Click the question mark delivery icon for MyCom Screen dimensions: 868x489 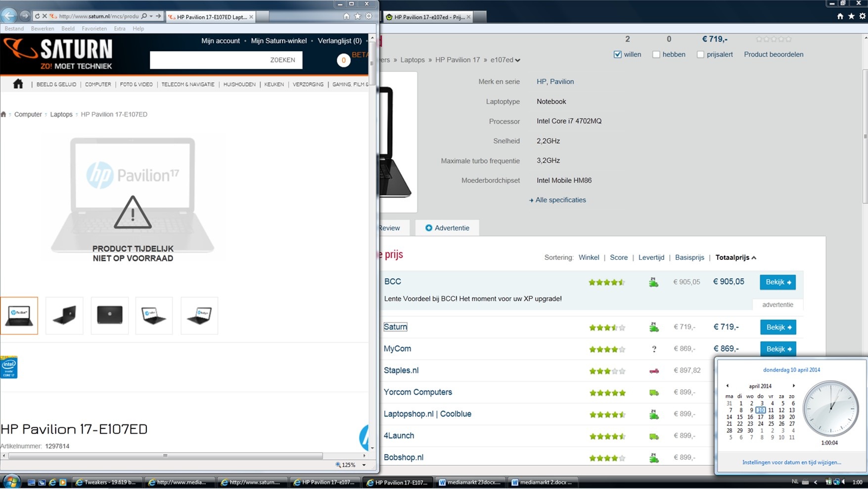[x=654, y=349]
